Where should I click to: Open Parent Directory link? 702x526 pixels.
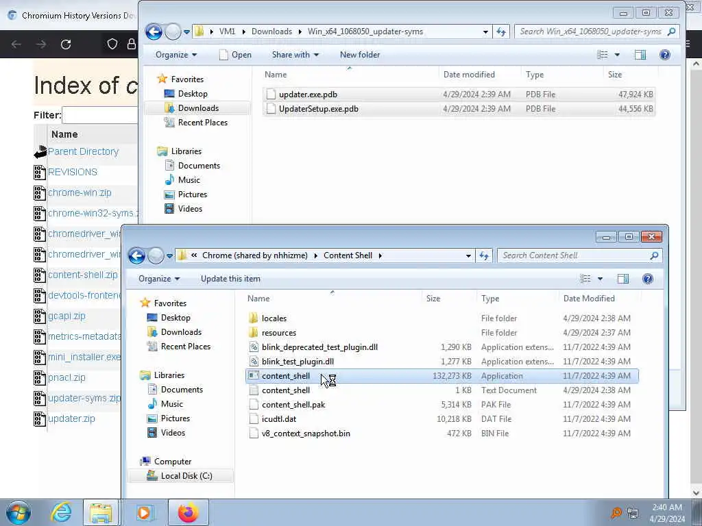point(83,151)
